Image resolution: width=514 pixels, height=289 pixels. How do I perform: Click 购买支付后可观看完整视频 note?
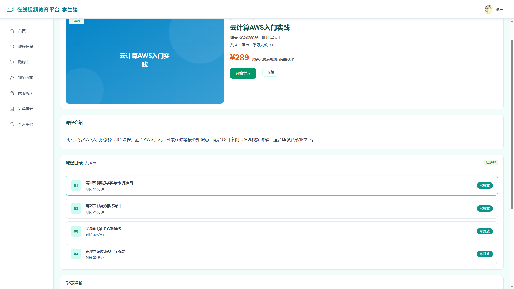click(273, 59)
